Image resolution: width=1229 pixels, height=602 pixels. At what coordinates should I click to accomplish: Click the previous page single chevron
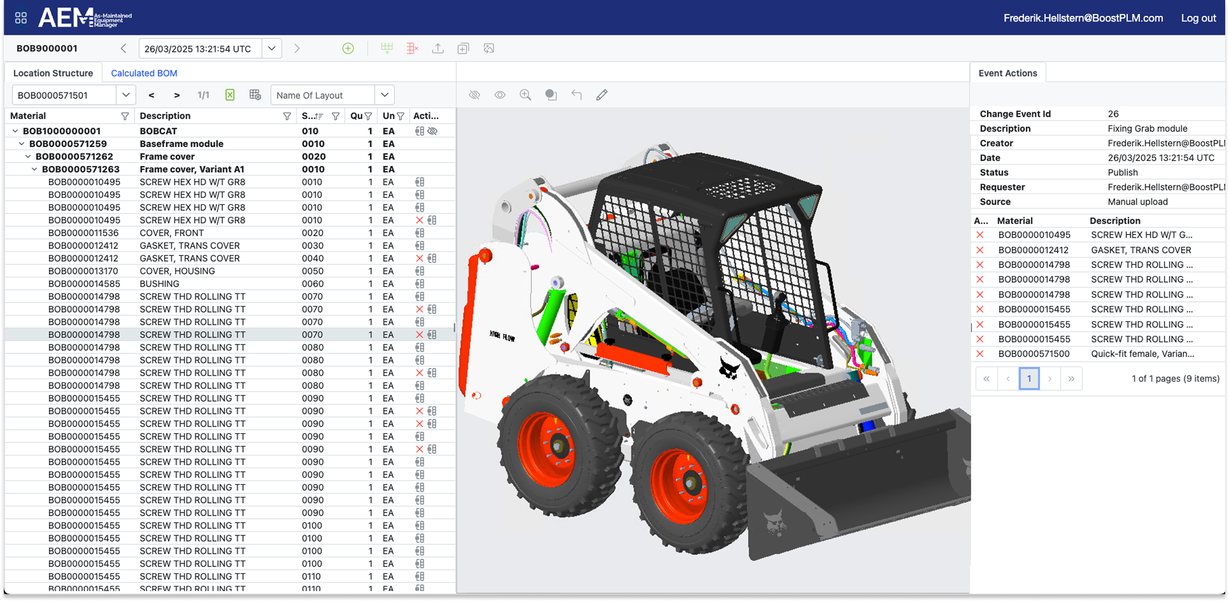click(1008, 379)
